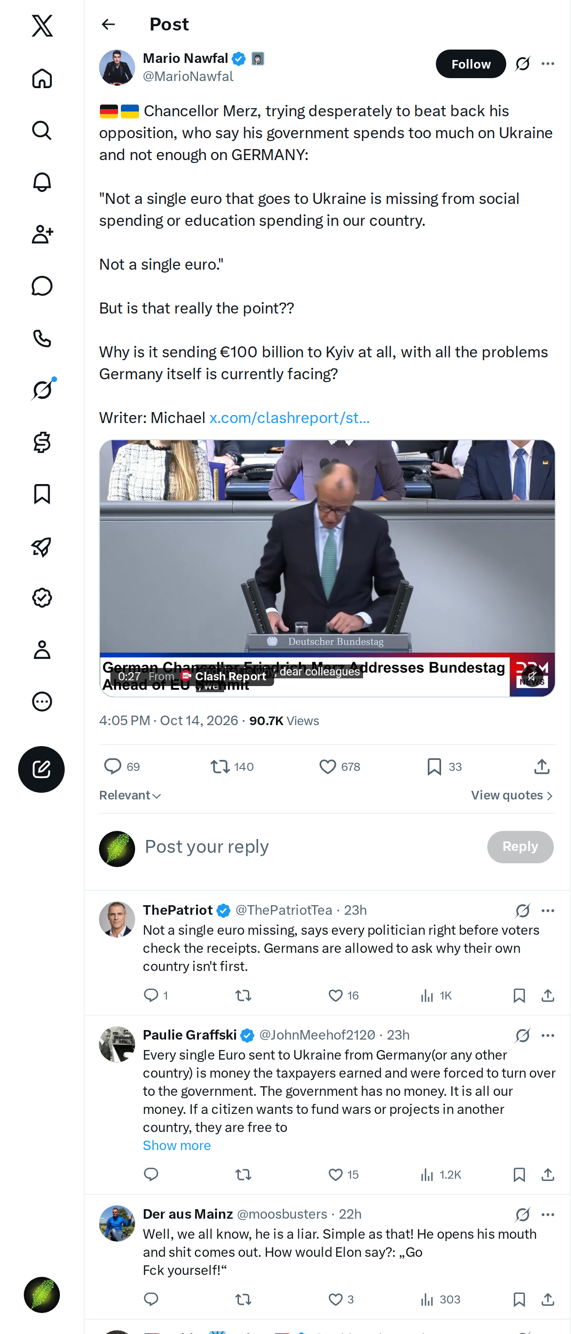Screen dimensions: 571x1334
Task: Click the Post your reply text field
Action: point(310,847)
